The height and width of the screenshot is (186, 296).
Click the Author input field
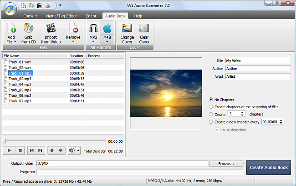coord(258,69)
